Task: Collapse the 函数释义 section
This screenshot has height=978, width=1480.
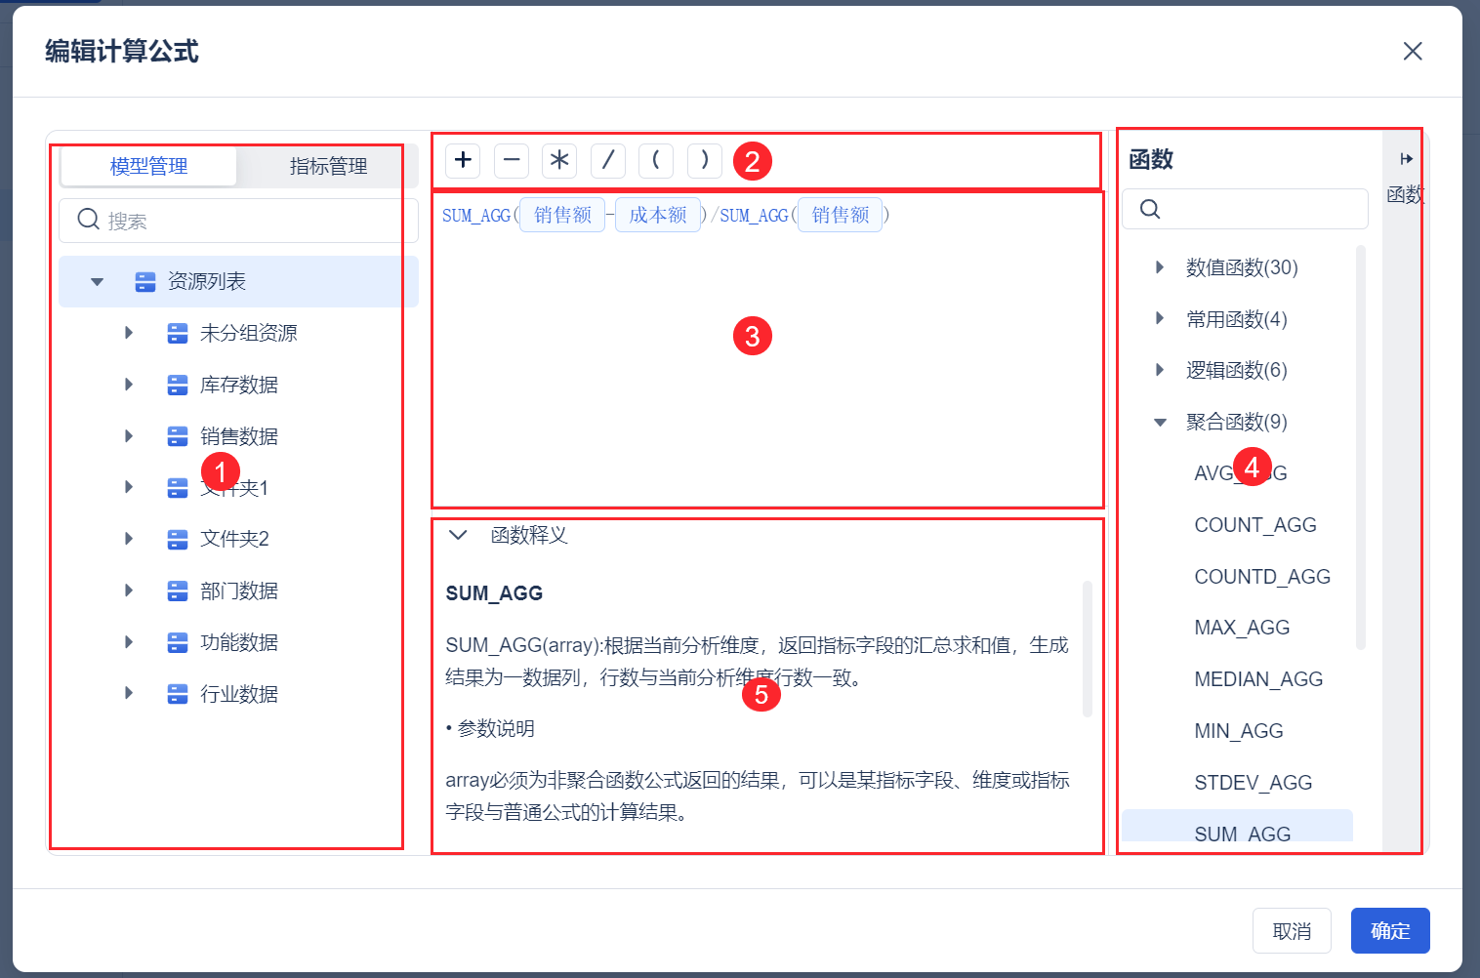Action: pyautogui.click(x=457, y=535)
